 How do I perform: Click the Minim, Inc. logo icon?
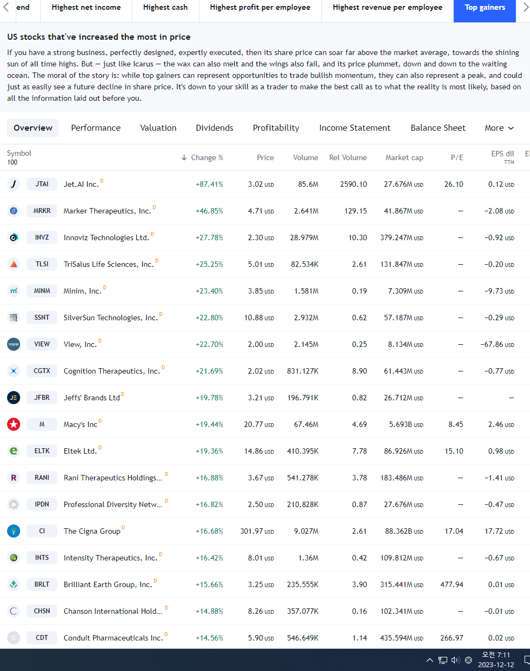14,291
